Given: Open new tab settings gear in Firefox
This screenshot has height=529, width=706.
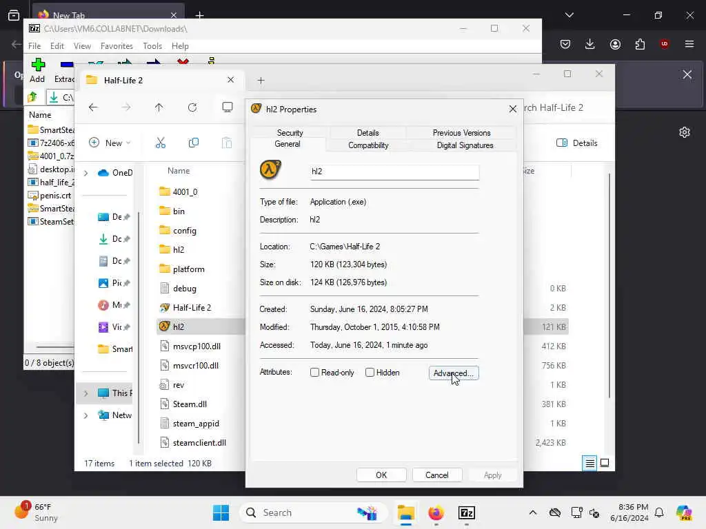Looking at the screenshot, I should [685, 132].
